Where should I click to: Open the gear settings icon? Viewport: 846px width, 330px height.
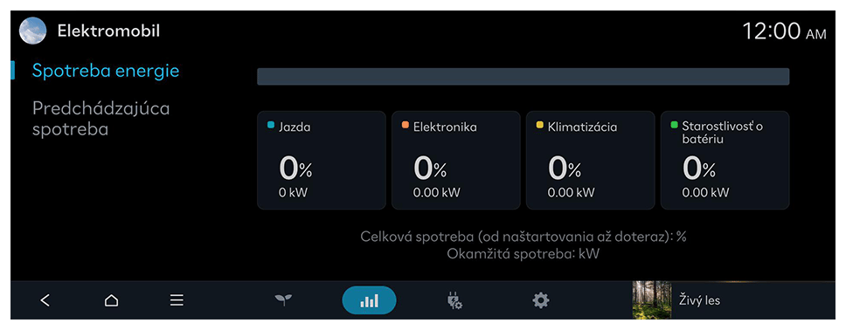click(x=541, y=300)
